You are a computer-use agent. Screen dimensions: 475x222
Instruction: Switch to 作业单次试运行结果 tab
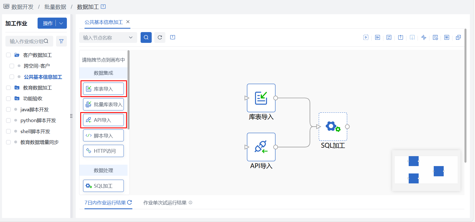pos(165,203)
